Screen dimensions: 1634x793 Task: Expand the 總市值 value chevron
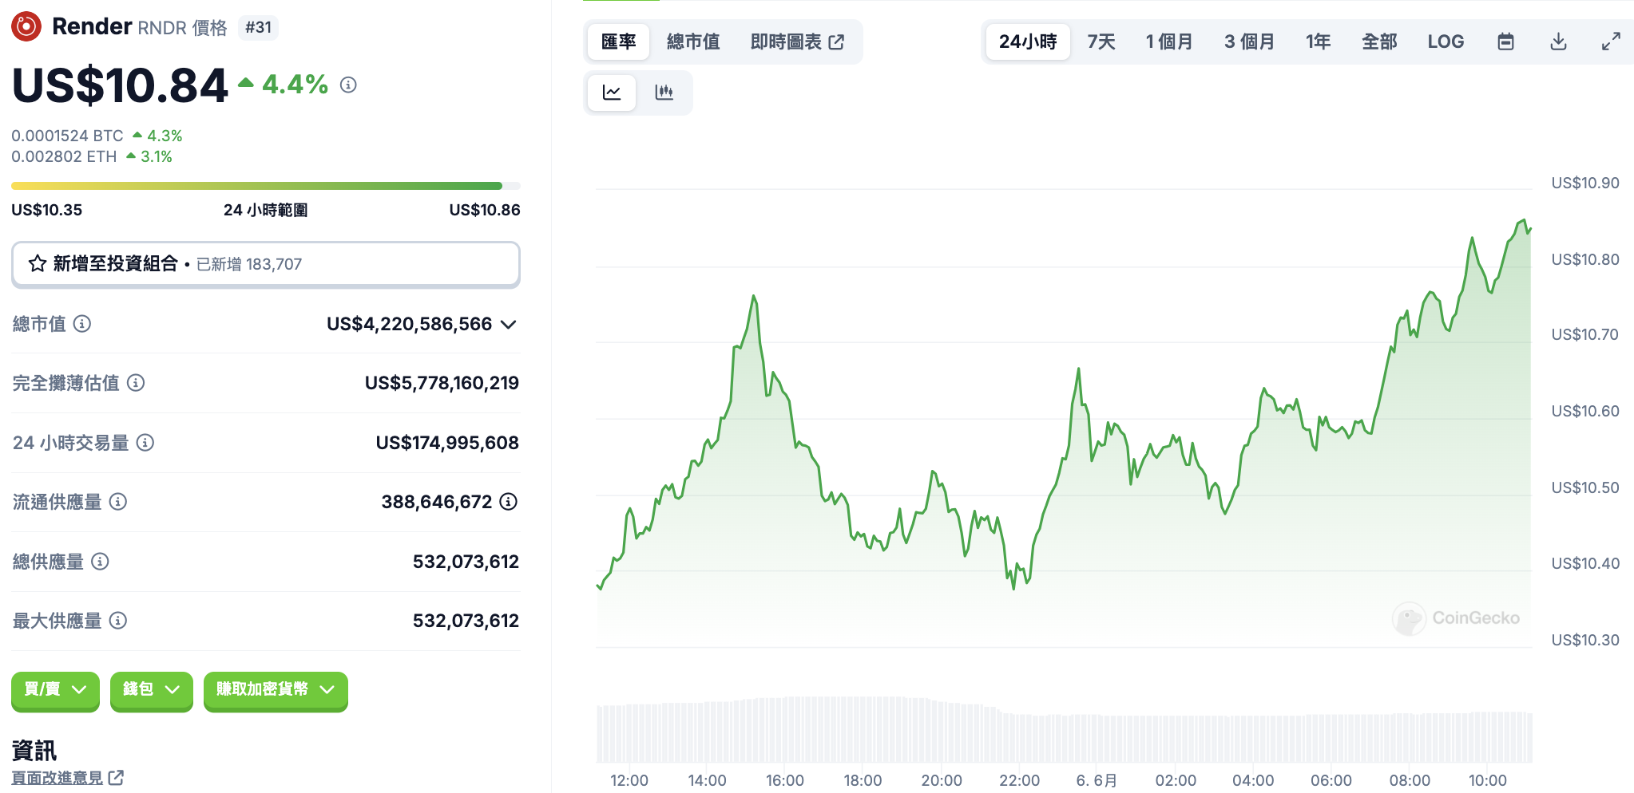point(509,324)
